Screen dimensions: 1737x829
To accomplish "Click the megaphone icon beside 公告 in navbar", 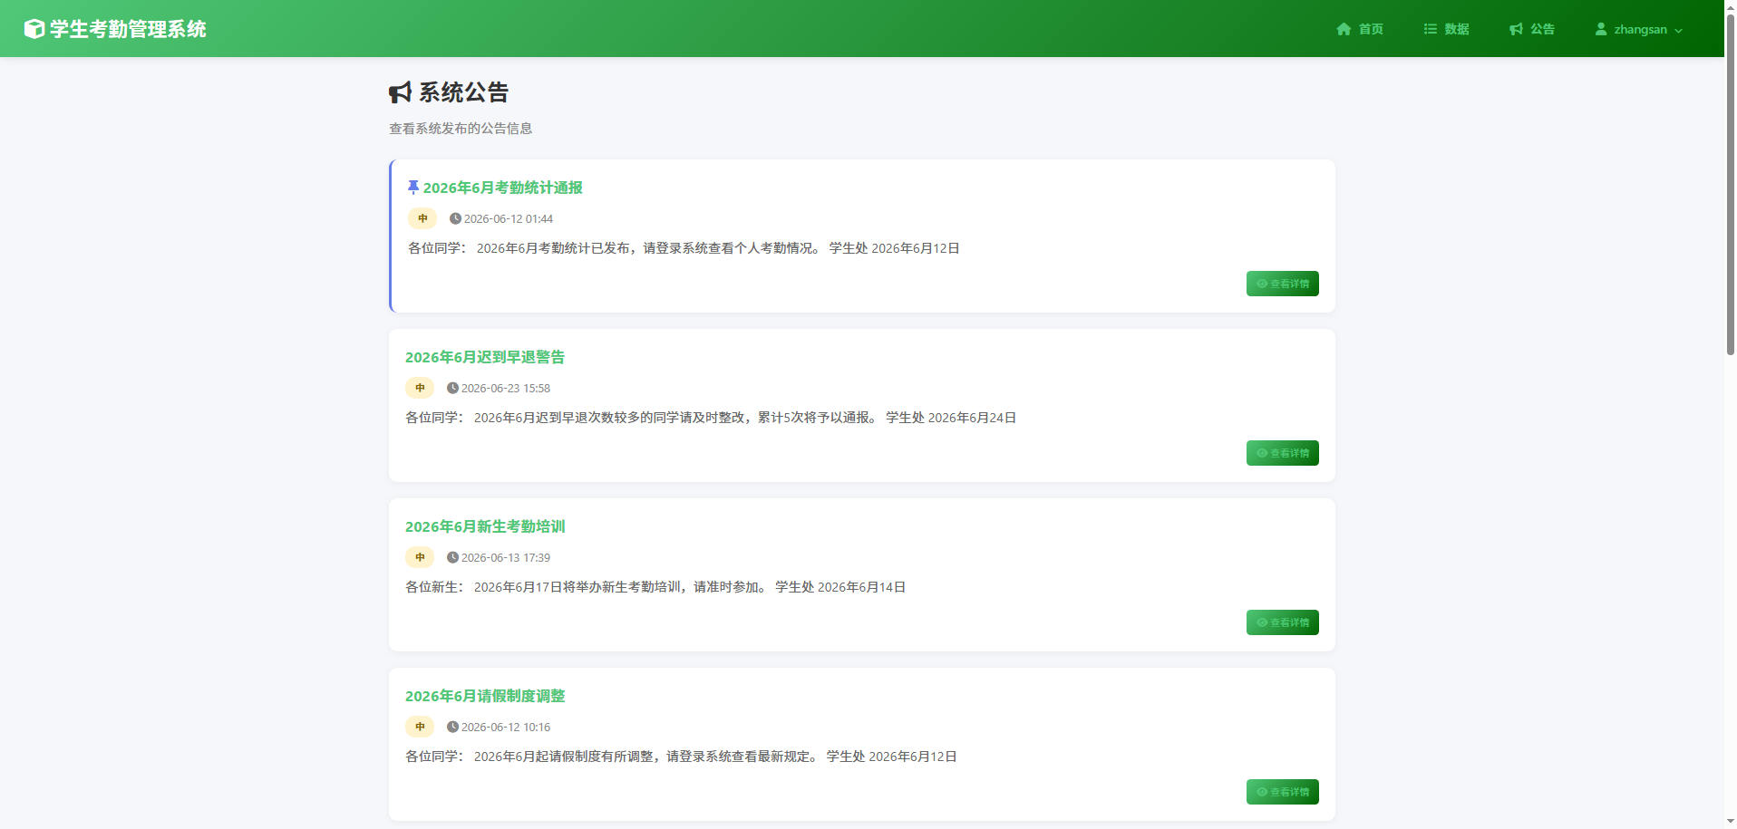I will (x=1516, y=29).
